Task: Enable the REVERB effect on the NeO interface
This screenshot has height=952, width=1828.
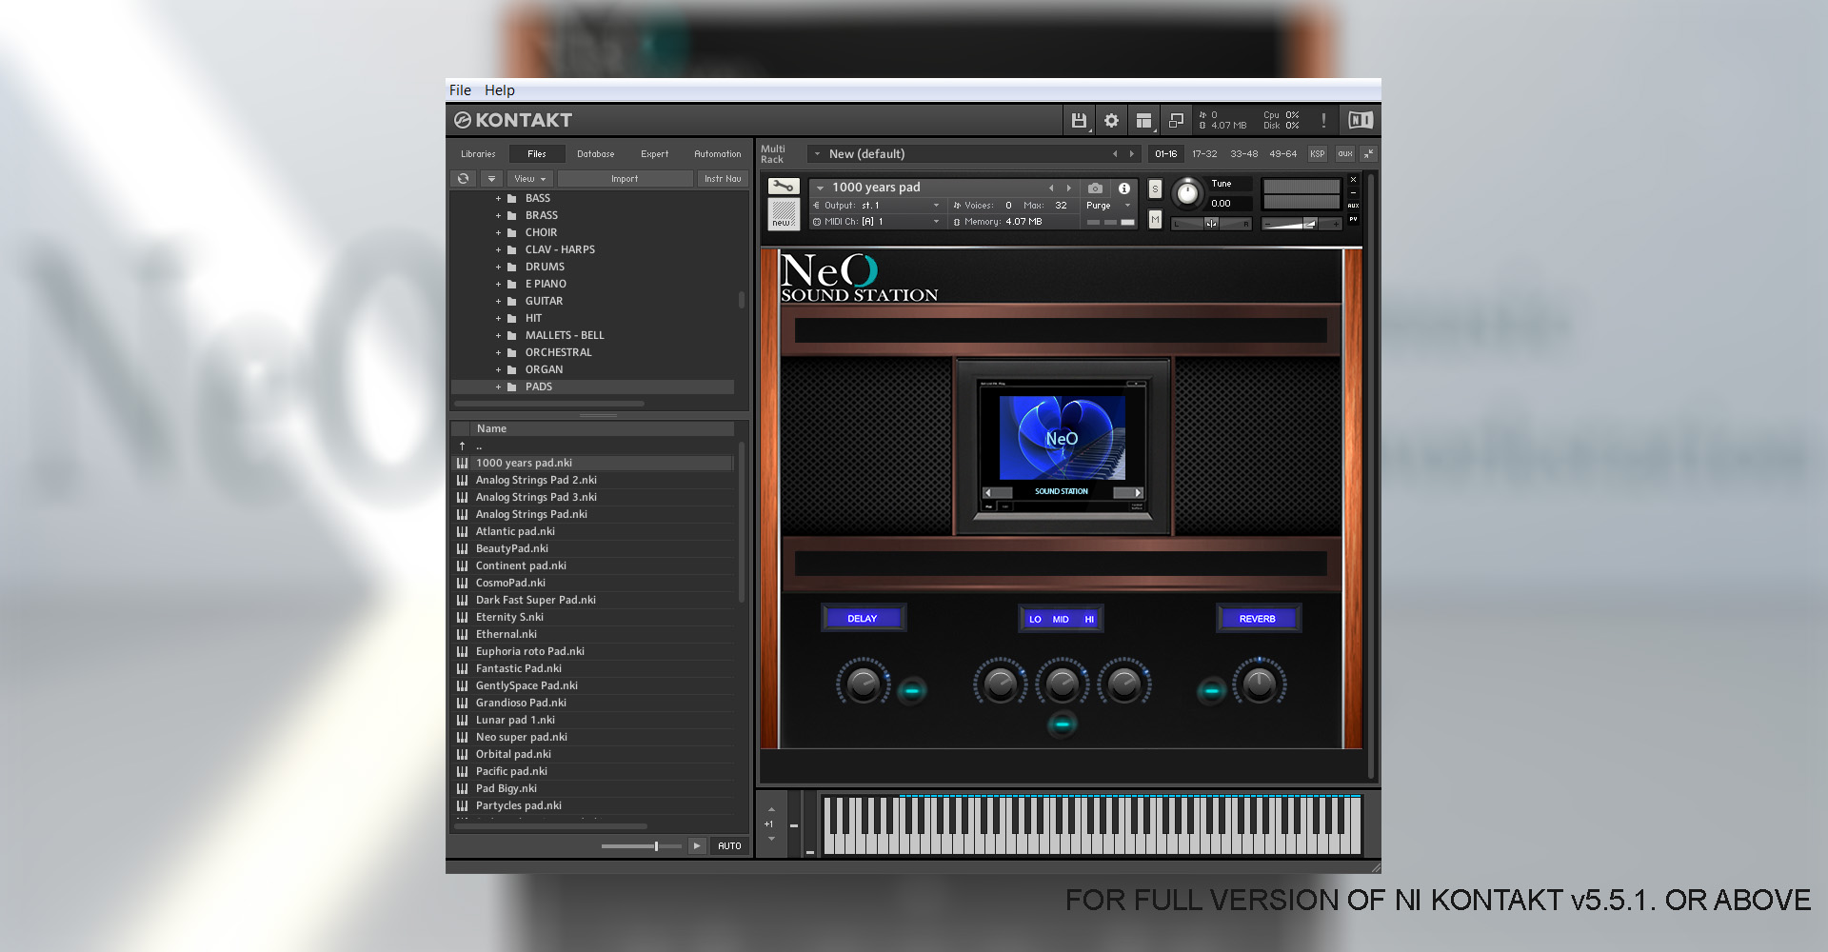Action: [x=1259, y=618]
